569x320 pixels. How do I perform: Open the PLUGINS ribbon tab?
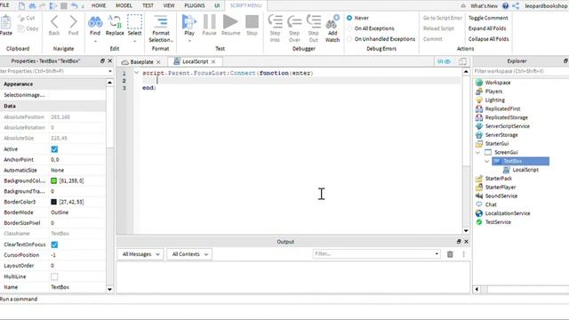pyautogui.click(x=195, y=5)
